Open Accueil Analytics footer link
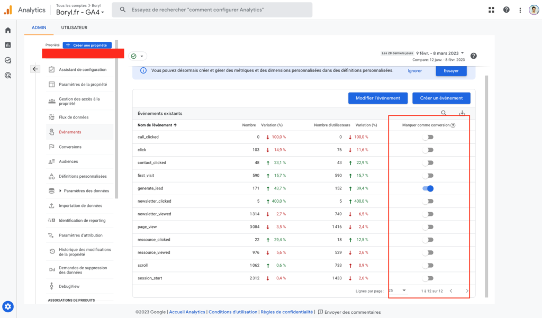Screen dimensions: 542x318 pyautogui.click(x=187, y=312)
